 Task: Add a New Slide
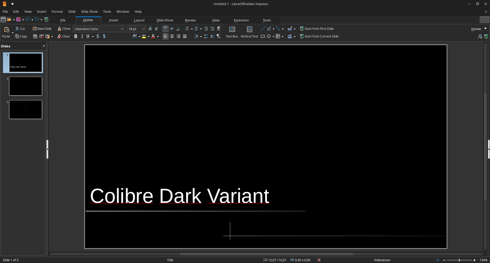tap(42, 29)
